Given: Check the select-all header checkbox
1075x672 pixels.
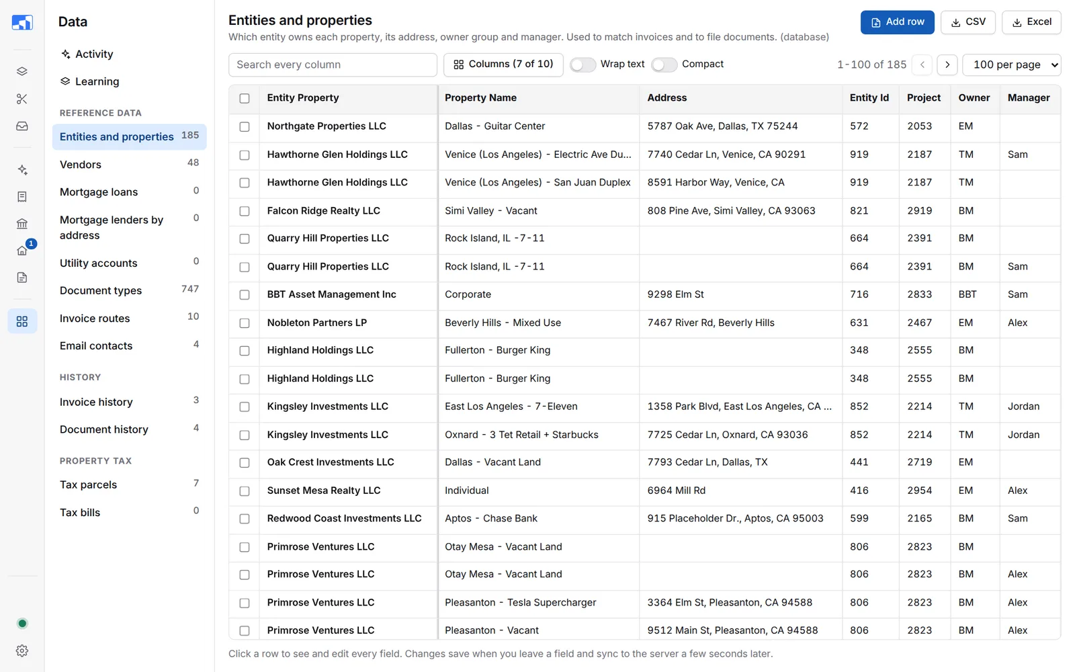Looking at the screenshot, I should [x=245, y=98].
